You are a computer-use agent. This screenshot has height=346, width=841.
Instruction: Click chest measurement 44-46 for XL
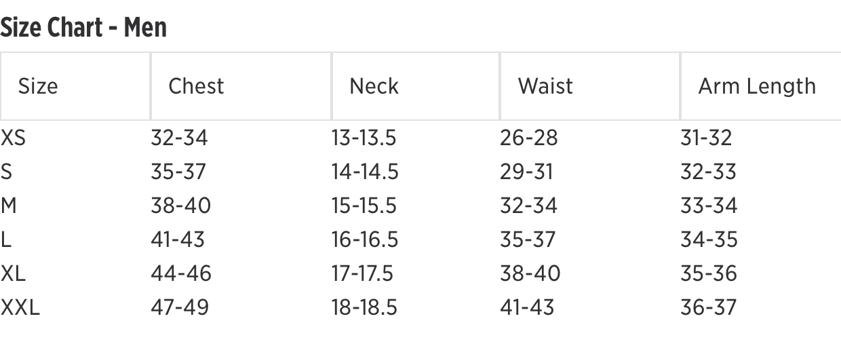180,273
